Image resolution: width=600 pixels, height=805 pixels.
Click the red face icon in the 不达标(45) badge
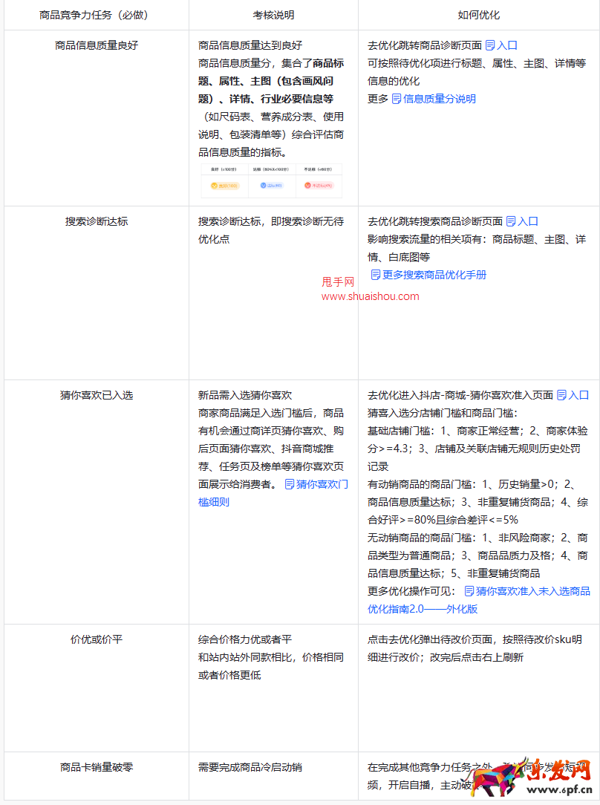click(x=307, y=185)
